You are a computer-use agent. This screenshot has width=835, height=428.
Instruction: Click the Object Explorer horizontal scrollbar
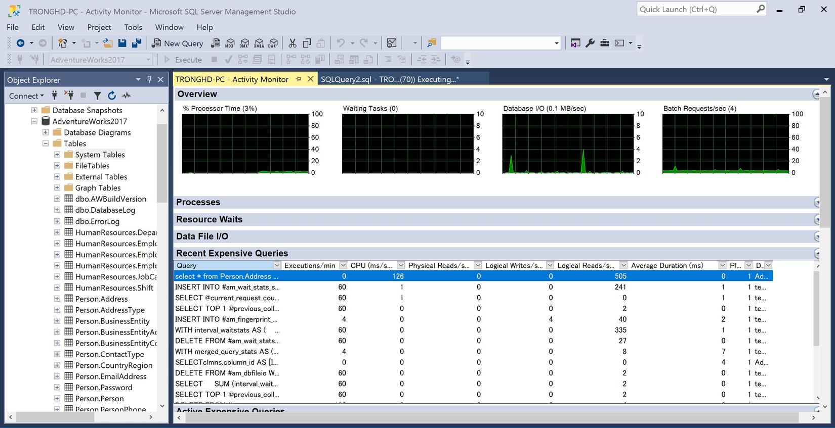(55, 417)
